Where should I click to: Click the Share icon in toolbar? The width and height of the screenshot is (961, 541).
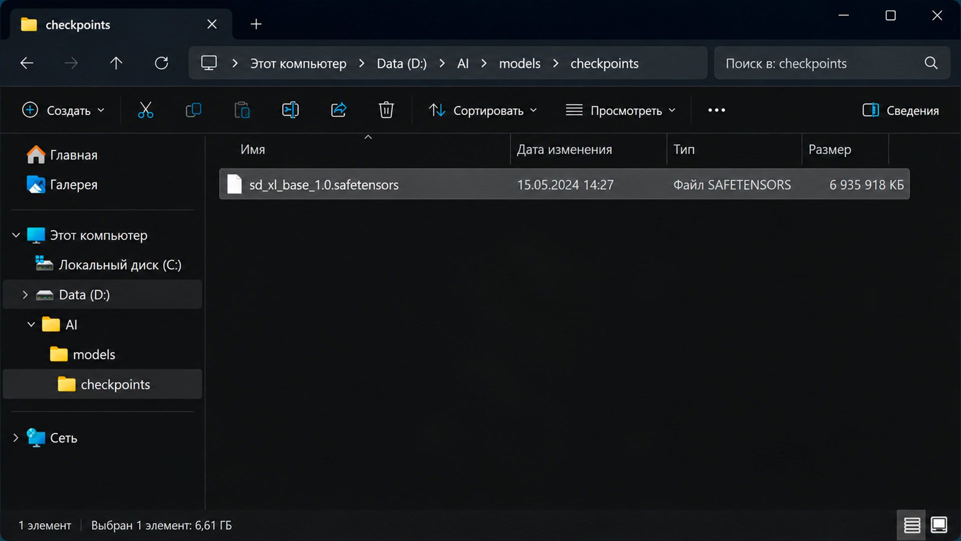(338, 110)
